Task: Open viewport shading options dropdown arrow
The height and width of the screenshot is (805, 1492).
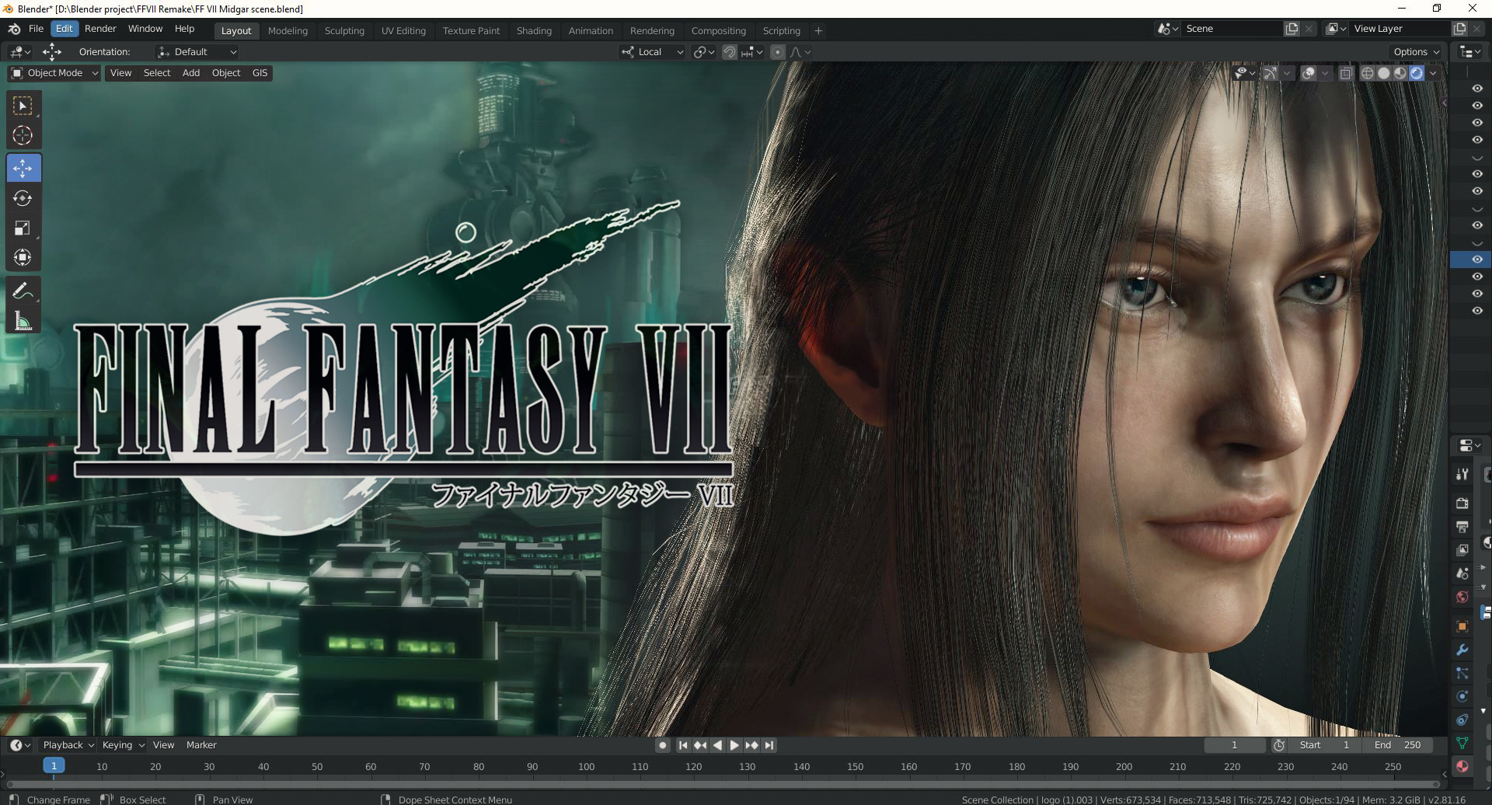Action: pyautogui.click(x=1433, y=73)
